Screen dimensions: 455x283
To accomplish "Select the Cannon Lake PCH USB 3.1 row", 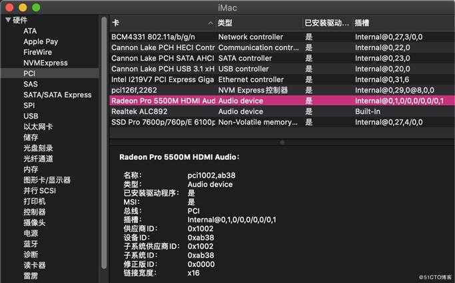I will click(282, 69).
